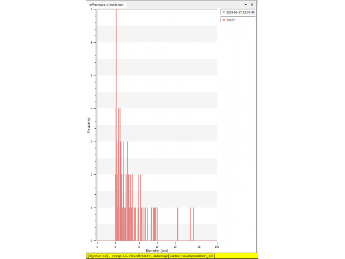Close the Differential LO Distribution panel

(252, 5)
